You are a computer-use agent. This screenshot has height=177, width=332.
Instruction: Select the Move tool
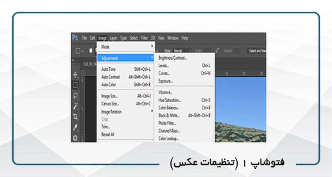(75, 75)
